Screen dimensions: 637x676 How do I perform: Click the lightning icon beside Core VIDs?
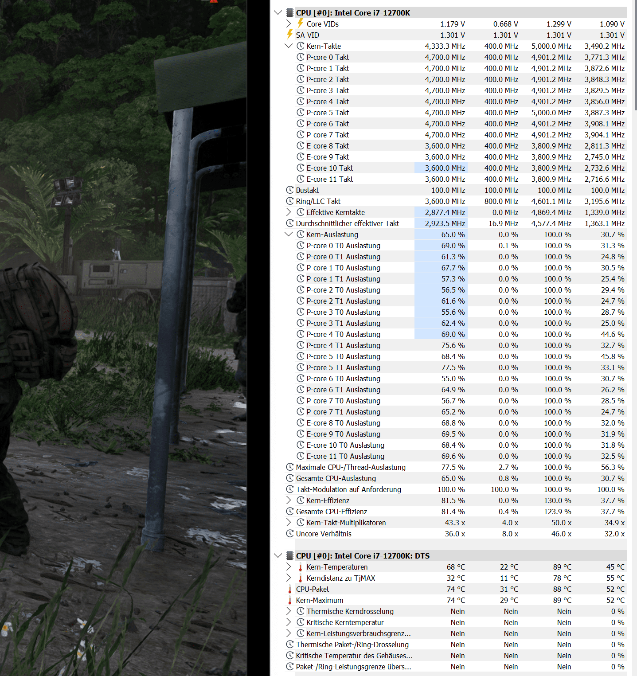(301, 23)
